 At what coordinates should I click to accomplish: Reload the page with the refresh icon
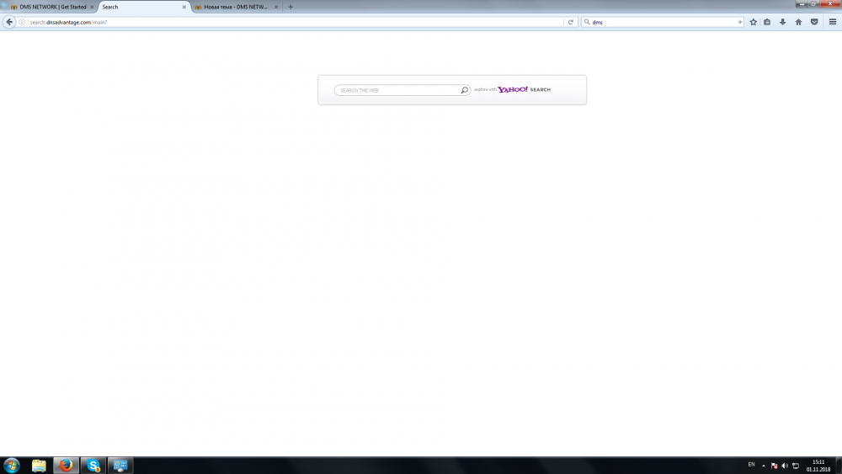pos(570,22)
